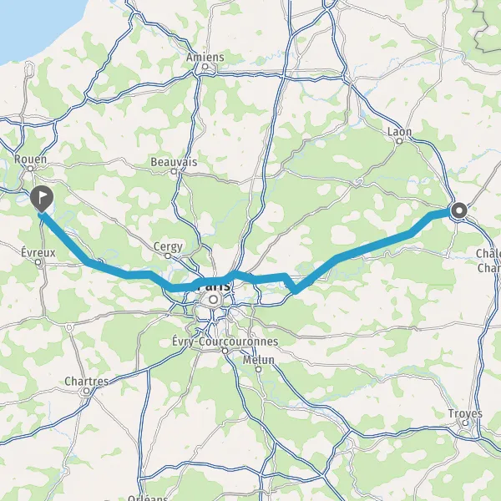This screenshot has height=501, width=501.
Task: Click the Beauvais city marker dot
Action: coord(174,171)
